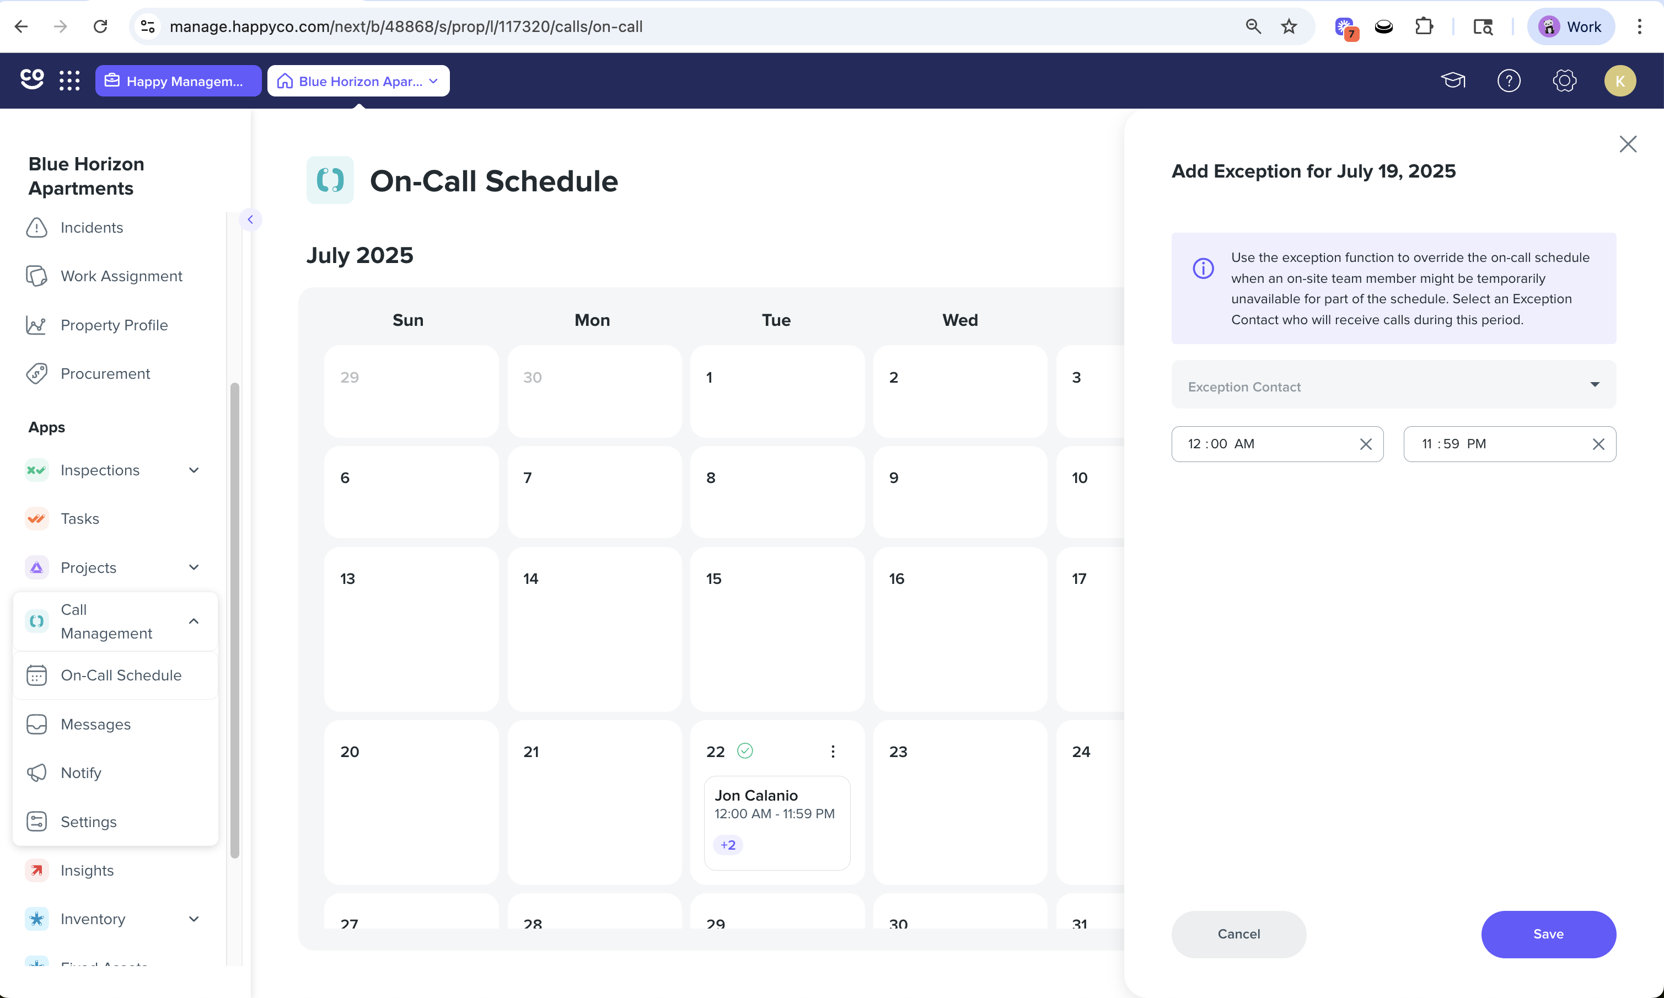Click the green checkmark on July 22
The height and width of the screenshot is (998, 1664).
(745, 750)
